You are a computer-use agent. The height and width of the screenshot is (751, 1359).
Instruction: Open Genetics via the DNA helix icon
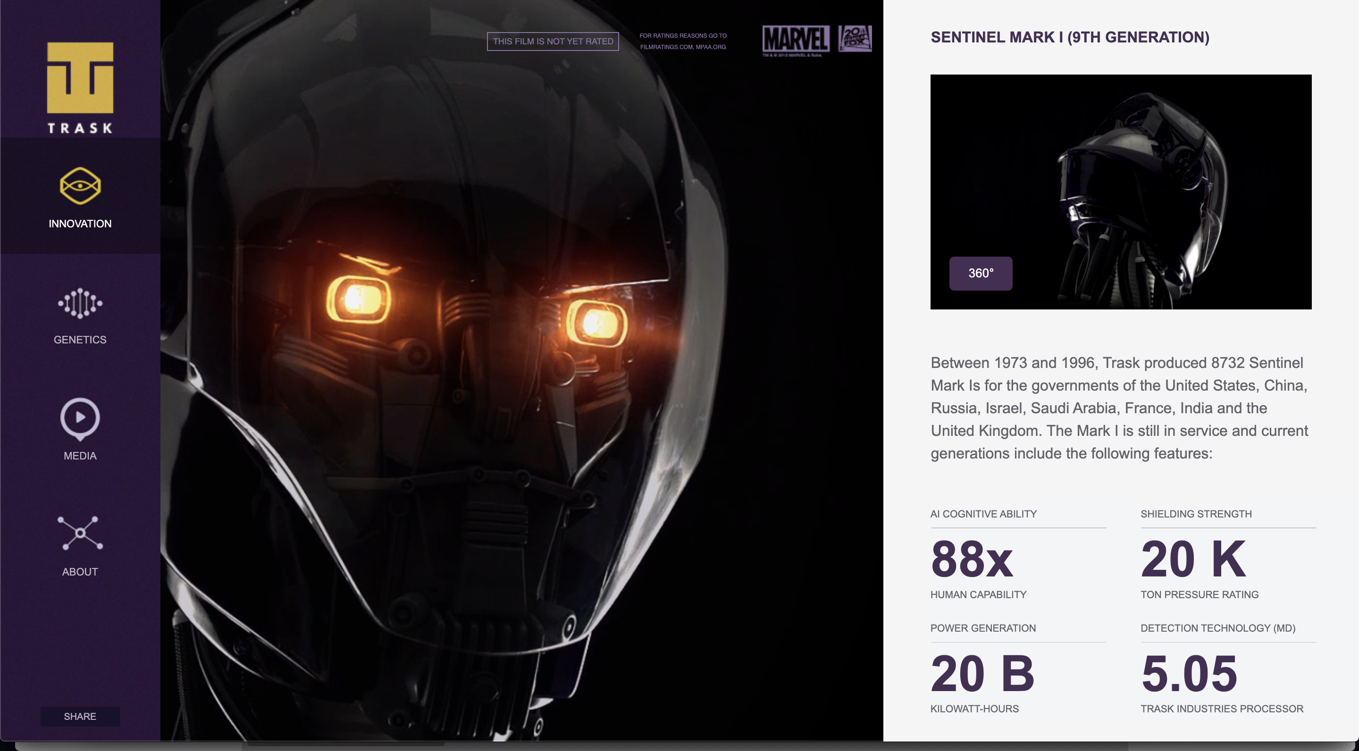click(80, 303)
